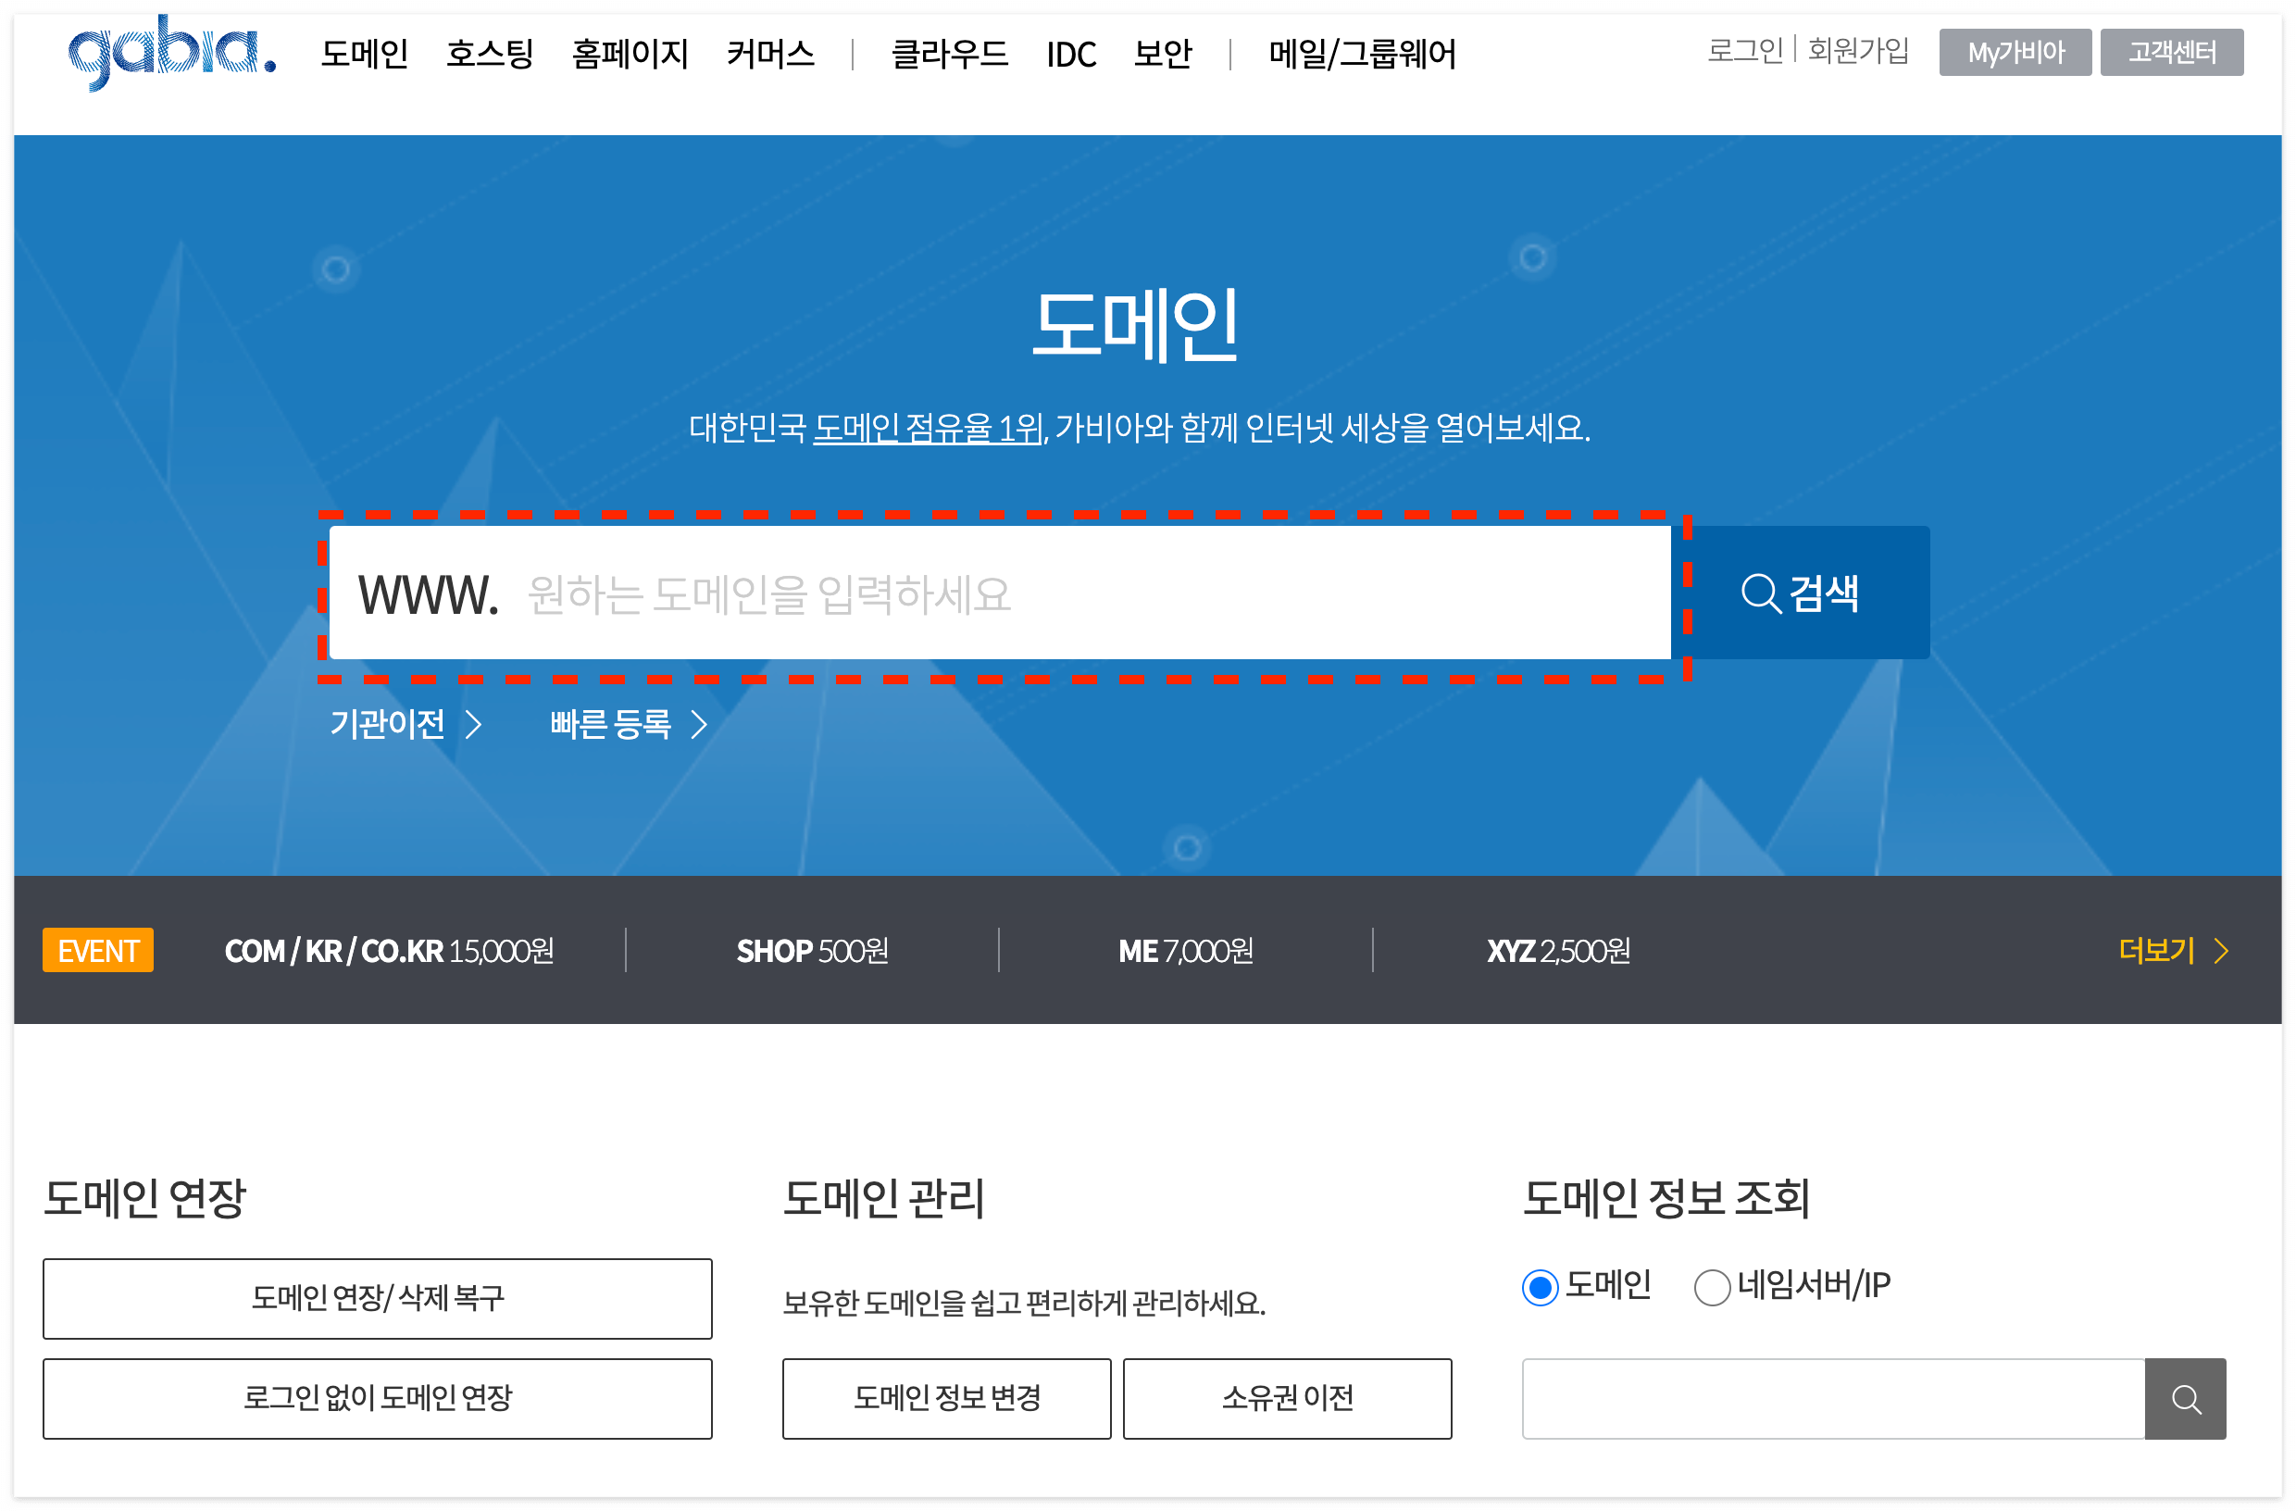This screenshot has height=1511, width=2296.
Task: Click the magnifier icon on 검색 button
Action: pyautogui.click(x=1760, y=593)
